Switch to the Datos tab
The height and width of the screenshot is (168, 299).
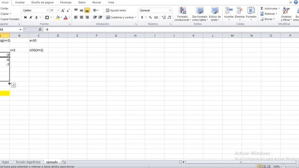click(x=82, y=2)
